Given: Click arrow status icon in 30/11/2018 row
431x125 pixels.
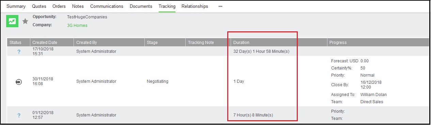Looking at the screenshot, I should coord(19,82).
